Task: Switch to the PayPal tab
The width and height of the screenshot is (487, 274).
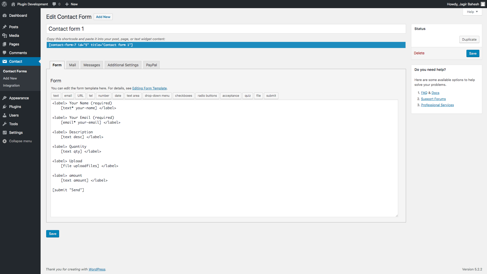Action: click(x=152, y=65)
